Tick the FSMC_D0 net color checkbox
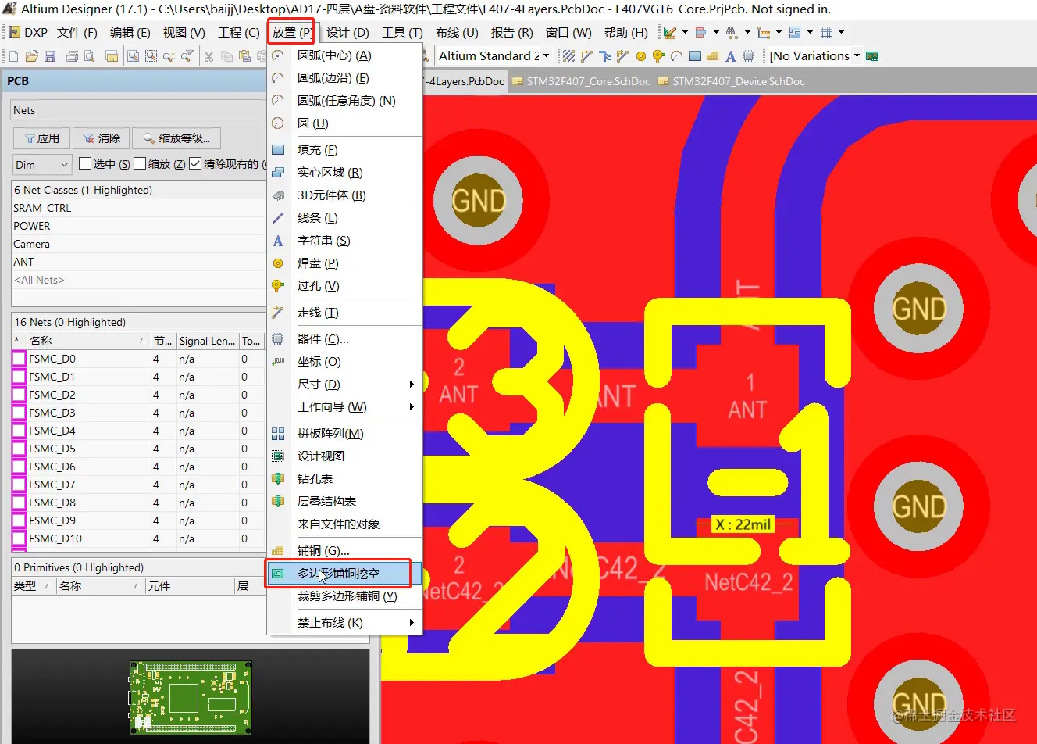1037x744 pixels. point(19,359)
